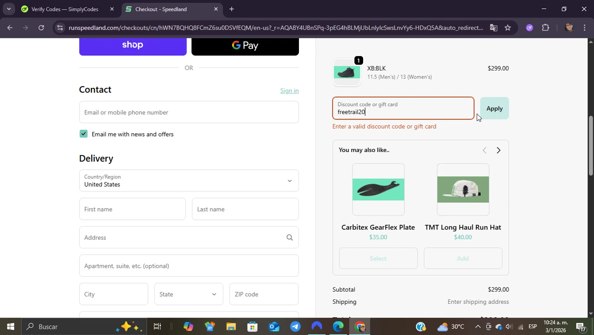
Task: Focus the Email or mobile phone field
Action: click(x=189, y=112)
